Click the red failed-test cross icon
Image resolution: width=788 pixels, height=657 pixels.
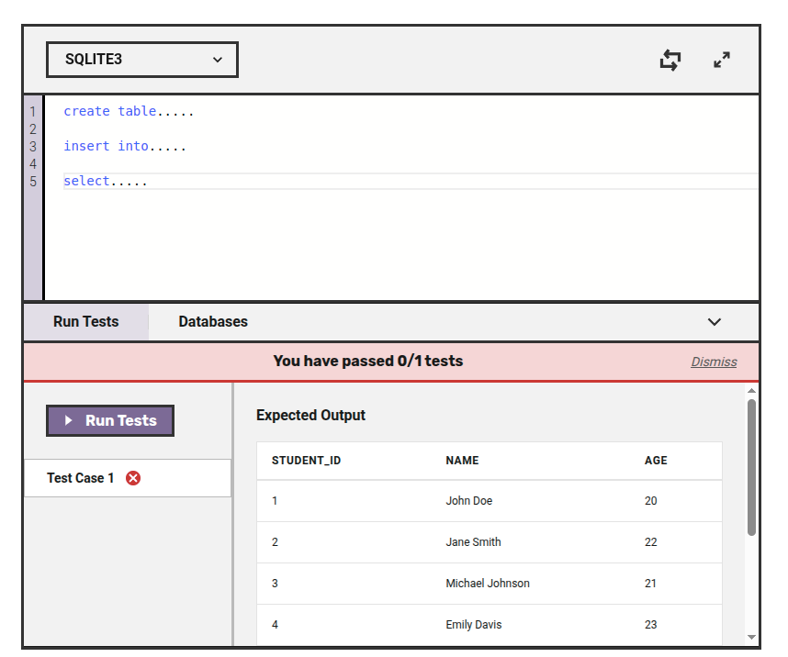pos(133,478)
